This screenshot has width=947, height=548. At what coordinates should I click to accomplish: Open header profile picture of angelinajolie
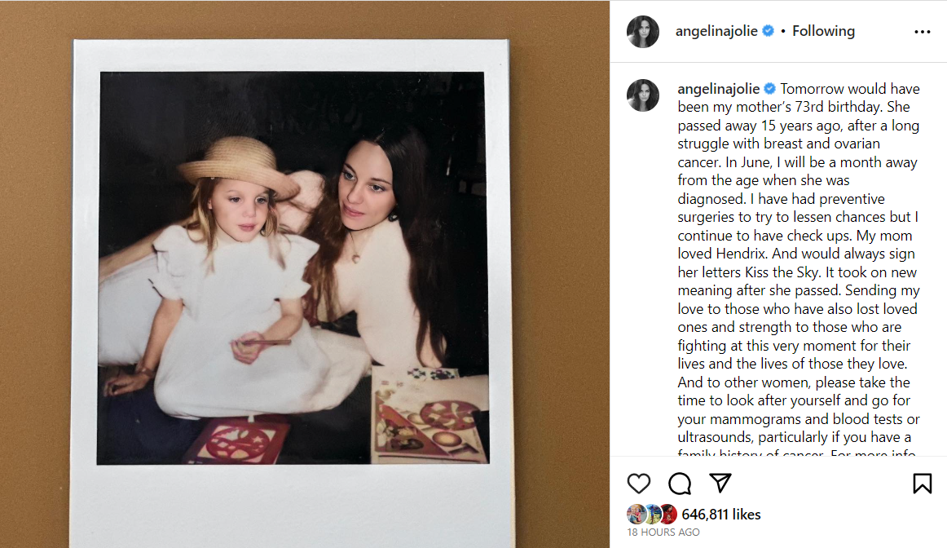point(642,32)
